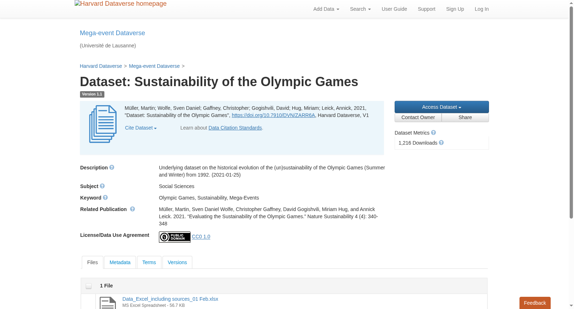Switch to the Versions tab

pyautogui.click(x=177, y=262)
